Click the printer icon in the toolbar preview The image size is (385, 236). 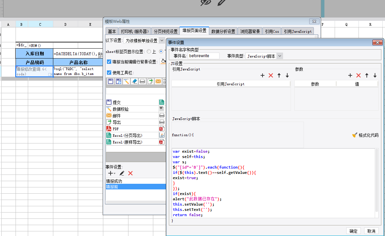142,81
